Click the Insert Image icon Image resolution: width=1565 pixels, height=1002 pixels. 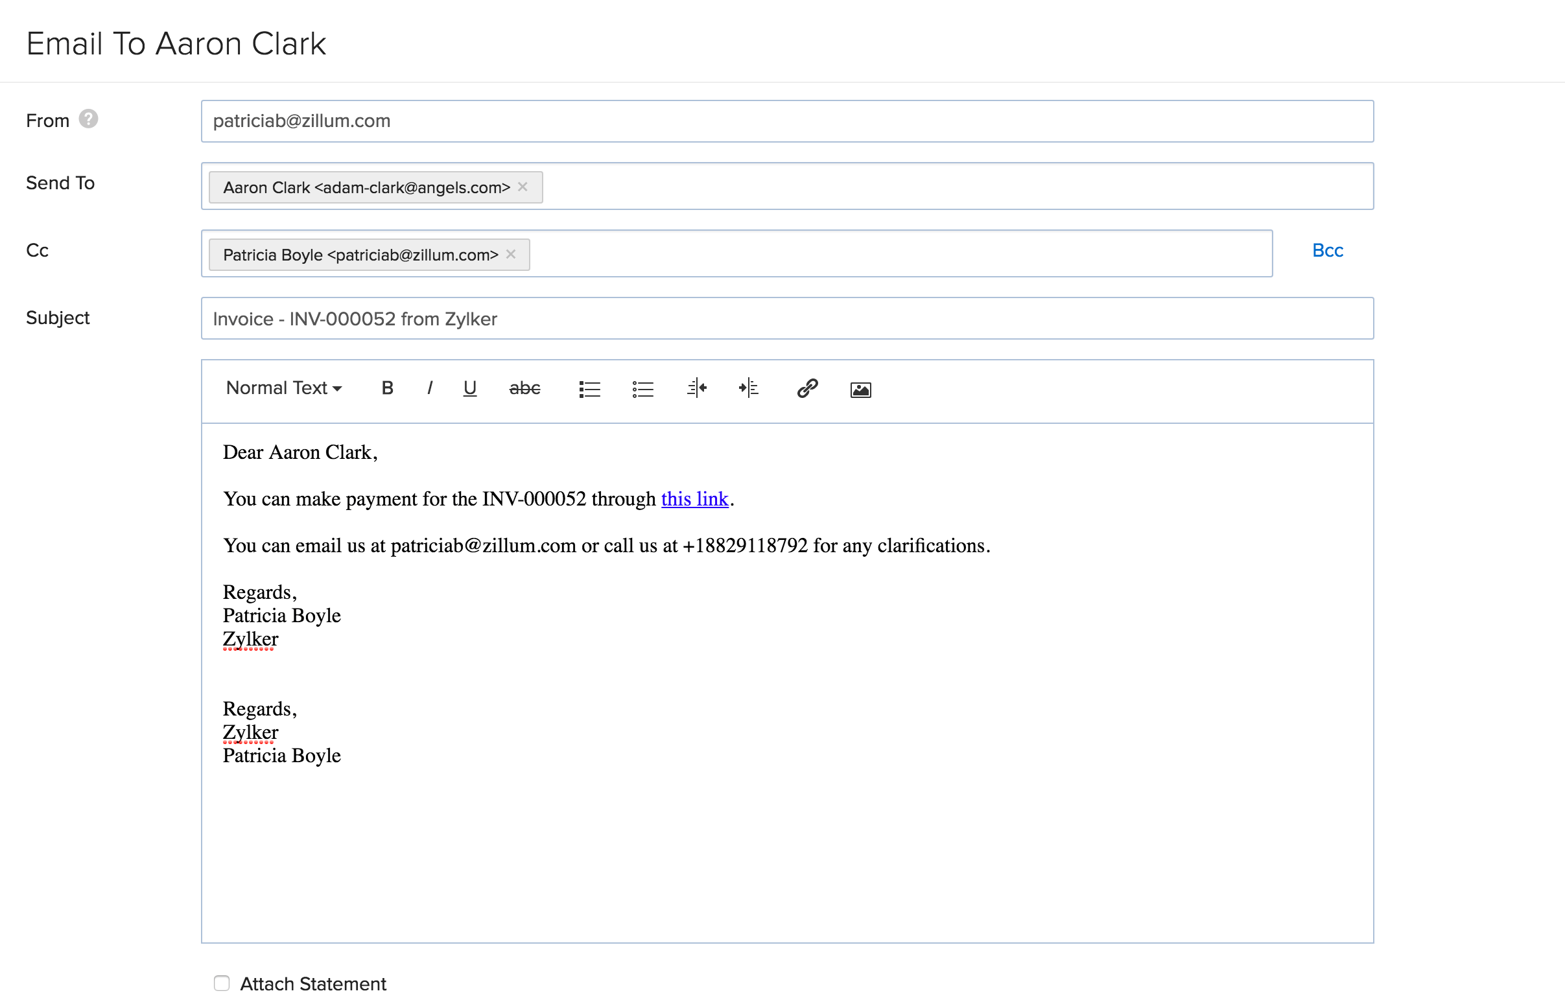860,388
